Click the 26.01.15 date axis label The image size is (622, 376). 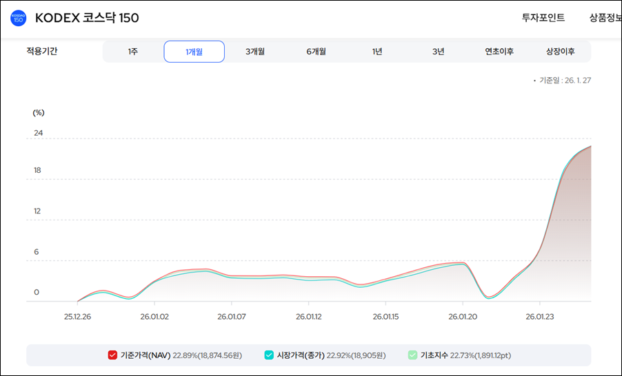coord(385,317)
